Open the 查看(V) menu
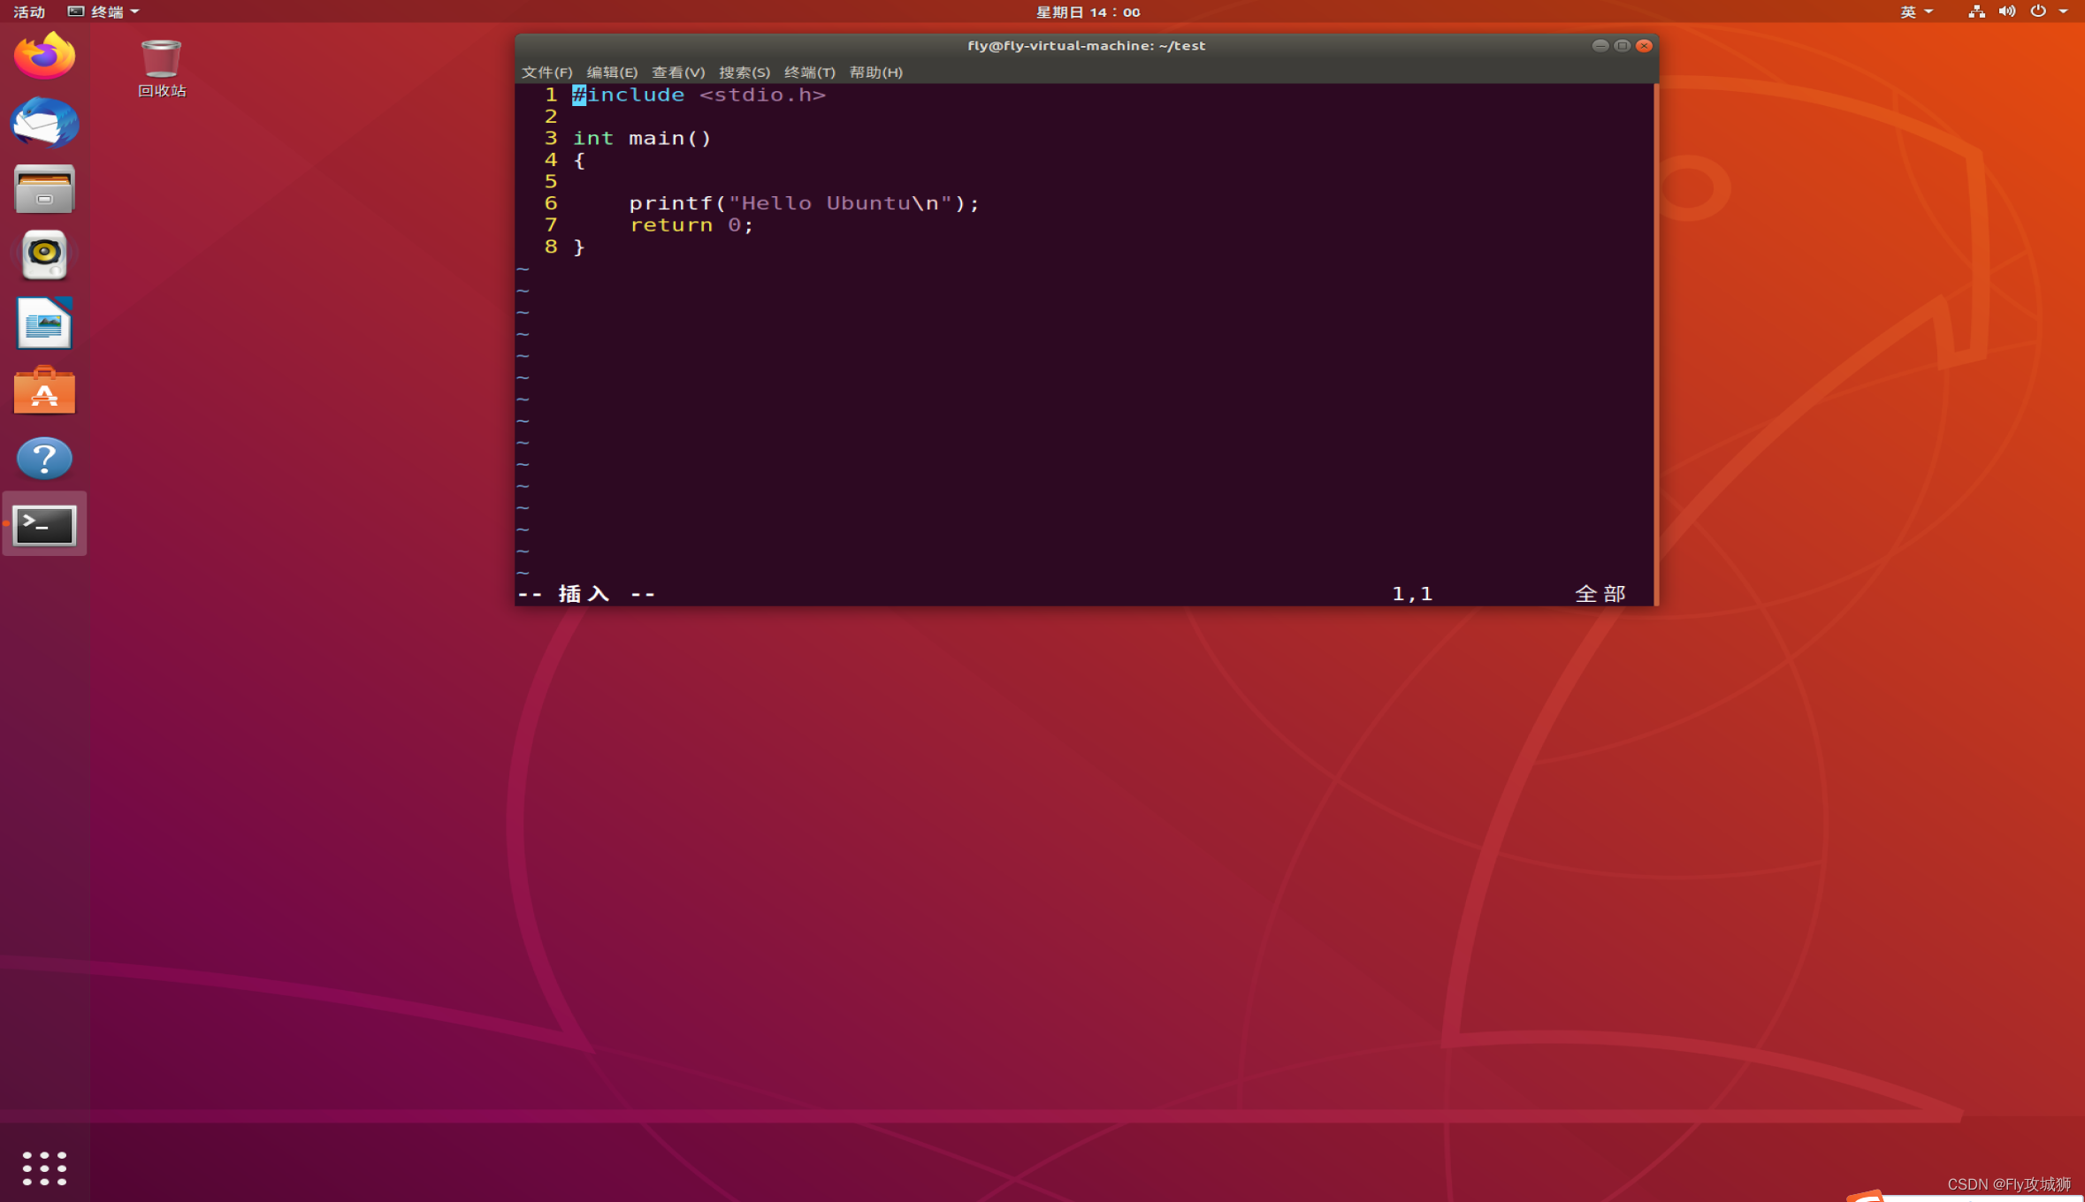 coord(677,72)
